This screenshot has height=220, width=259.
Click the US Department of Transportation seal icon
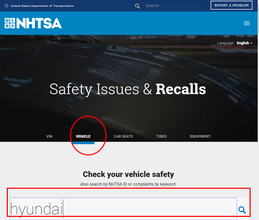click(x=6, y=6)
